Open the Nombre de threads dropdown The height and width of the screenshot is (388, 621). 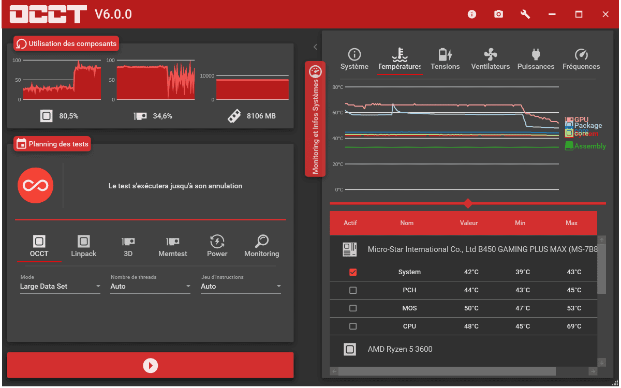pos(151,286)
